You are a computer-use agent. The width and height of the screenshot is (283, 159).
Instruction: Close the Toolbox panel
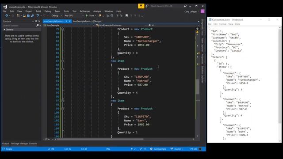pyautogui.click(x=39, y=21)
